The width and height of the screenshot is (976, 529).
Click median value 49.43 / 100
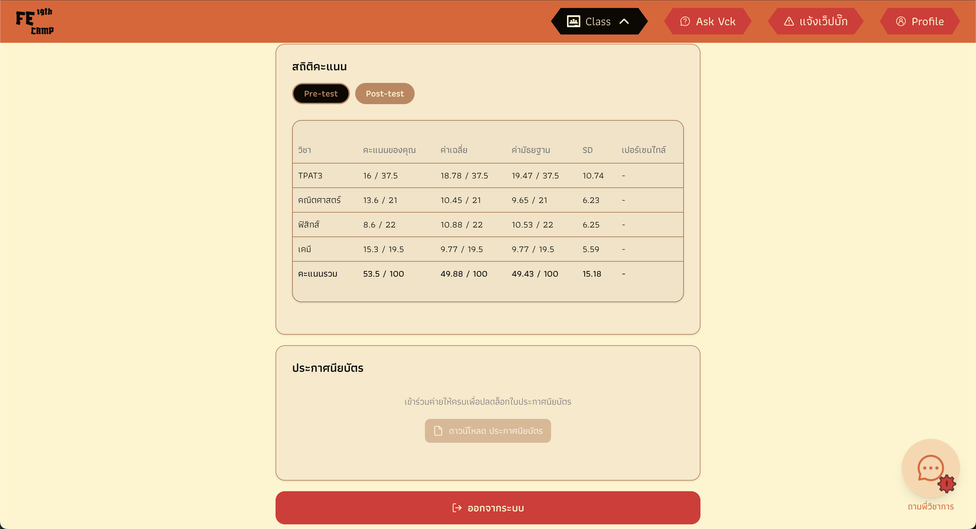click(x=535, y=274)
